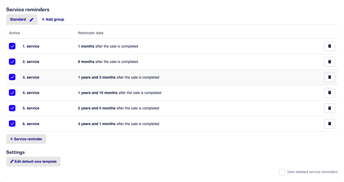Delete the 6. service reminder
The width and height of the screenshot is (344, 182).
point(329,124)
